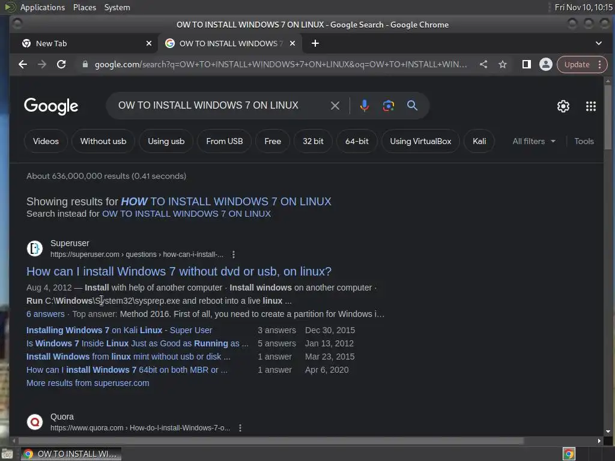Open a new tab with the plus button

coord(315,43)
